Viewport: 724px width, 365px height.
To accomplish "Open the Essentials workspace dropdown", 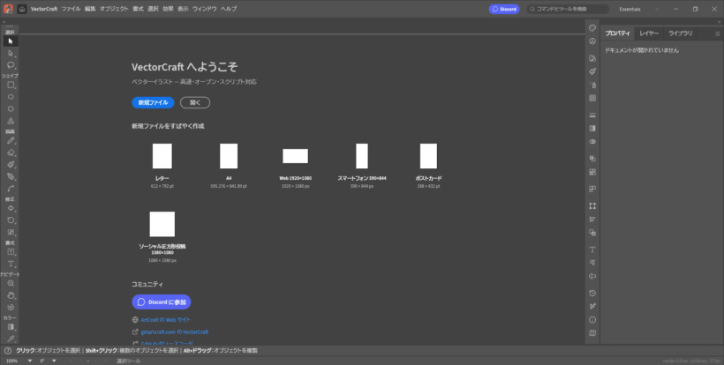I will (x=638, y=9).
